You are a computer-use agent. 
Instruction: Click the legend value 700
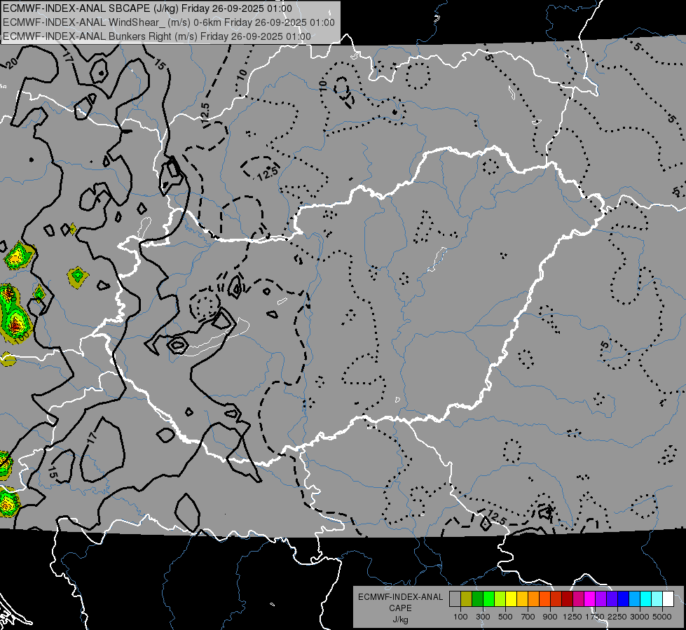click(528, 617)
